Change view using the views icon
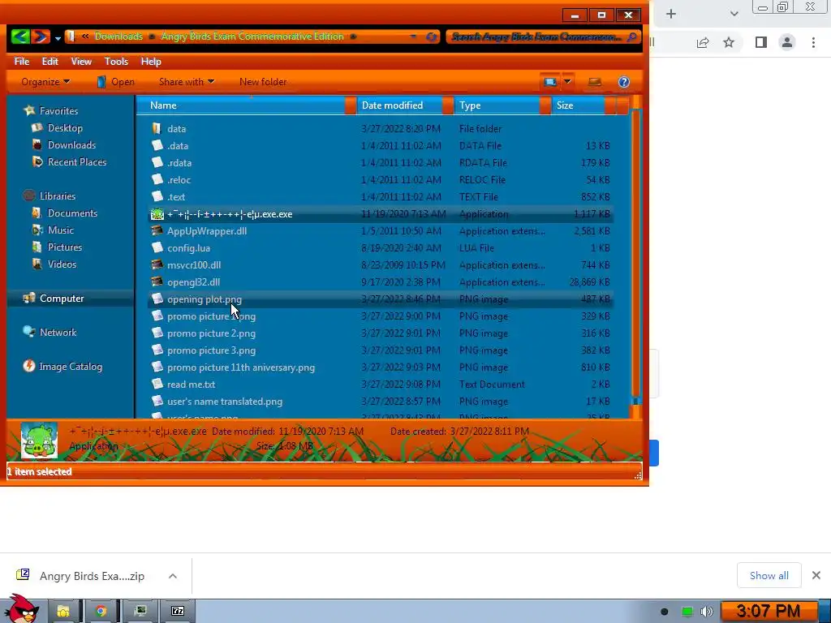The image size is (831, 623). pos(550,82)
